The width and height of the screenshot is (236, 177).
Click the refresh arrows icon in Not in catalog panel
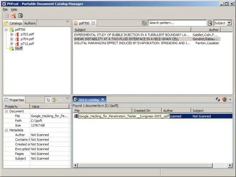[218, 99]
